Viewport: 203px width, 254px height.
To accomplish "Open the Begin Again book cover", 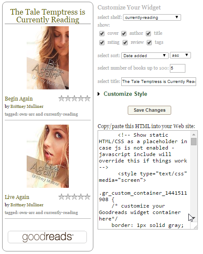I will pos(48,58).
